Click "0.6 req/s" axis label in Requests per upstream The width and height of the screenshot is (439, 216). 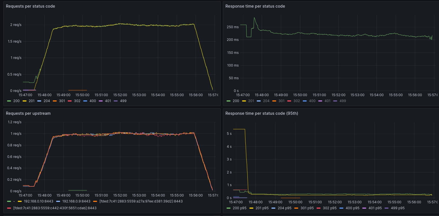coord(14,157)
